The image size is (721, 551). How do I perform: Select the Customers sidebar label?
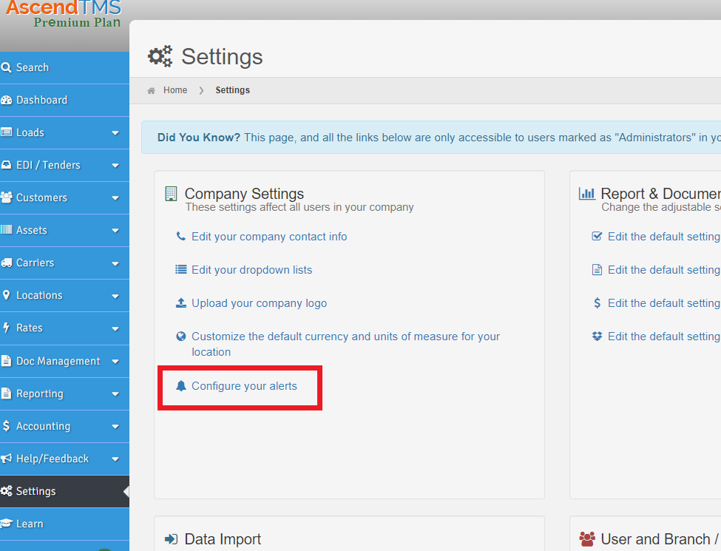coord(42,197)
